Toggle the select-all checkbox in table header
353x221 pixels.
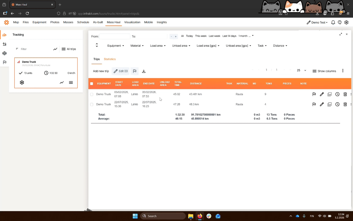(x=92, y=83)
